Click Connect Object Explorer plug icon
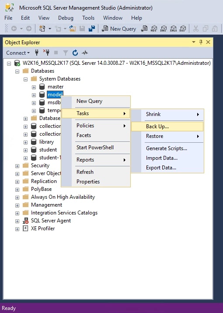The height and width of the screenshot is (313, 223). coord(37,53)
